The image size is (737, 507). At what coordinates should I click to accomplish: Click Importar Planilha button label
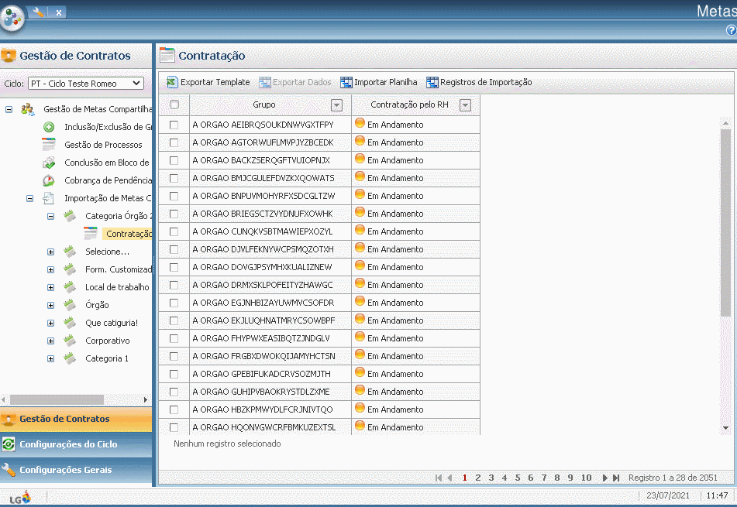click(386, 82)
